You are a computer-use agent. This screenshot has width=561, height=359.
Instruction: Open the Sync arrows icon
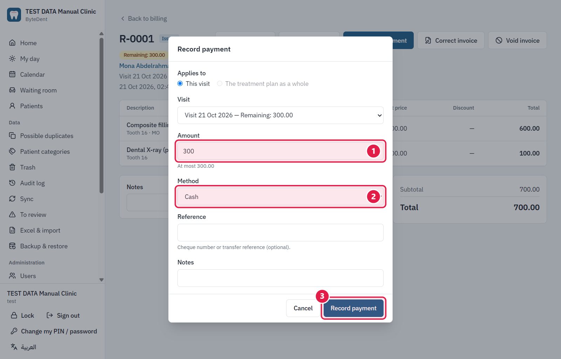tap(12, 199)
